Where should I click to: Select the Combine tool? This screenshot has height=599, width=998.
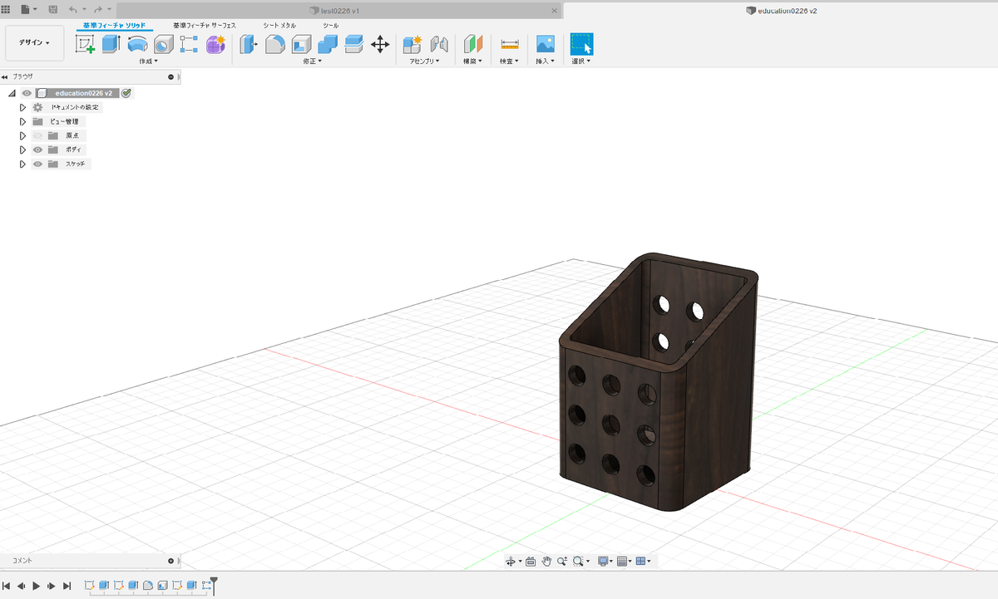[x=328, y=44]
